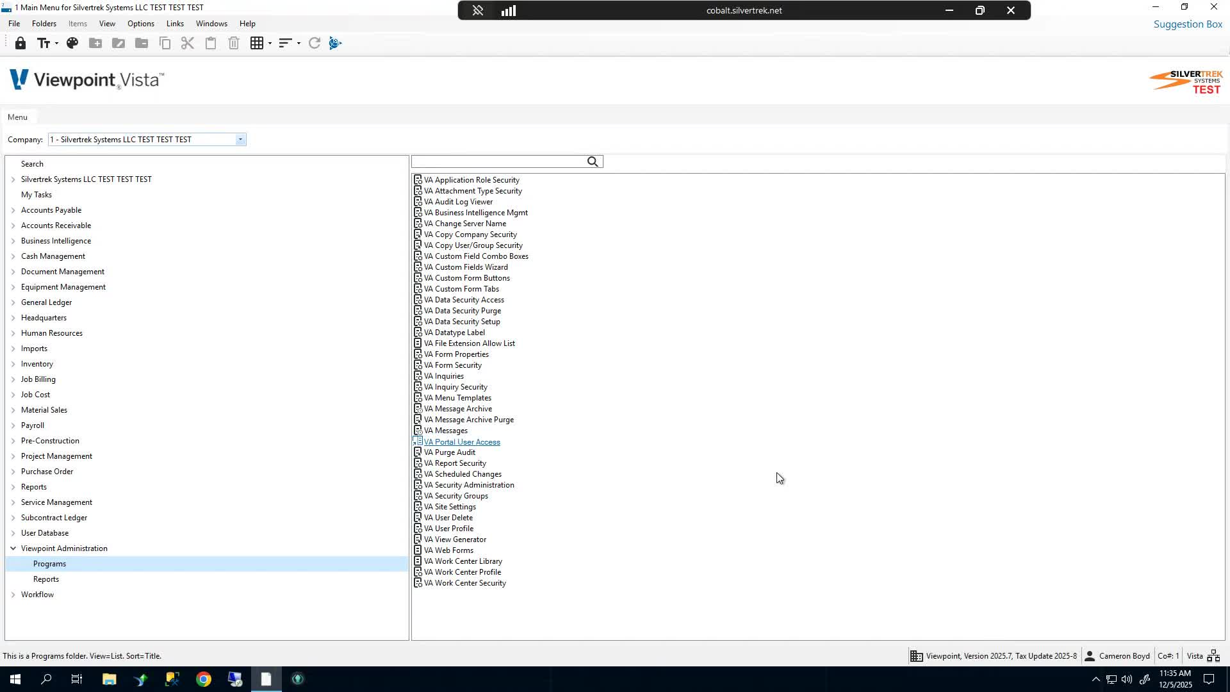Image resolution: width=1230 pixels, height=692 pixels.
Task: Open the Help menu
Action: click(247, 24)
